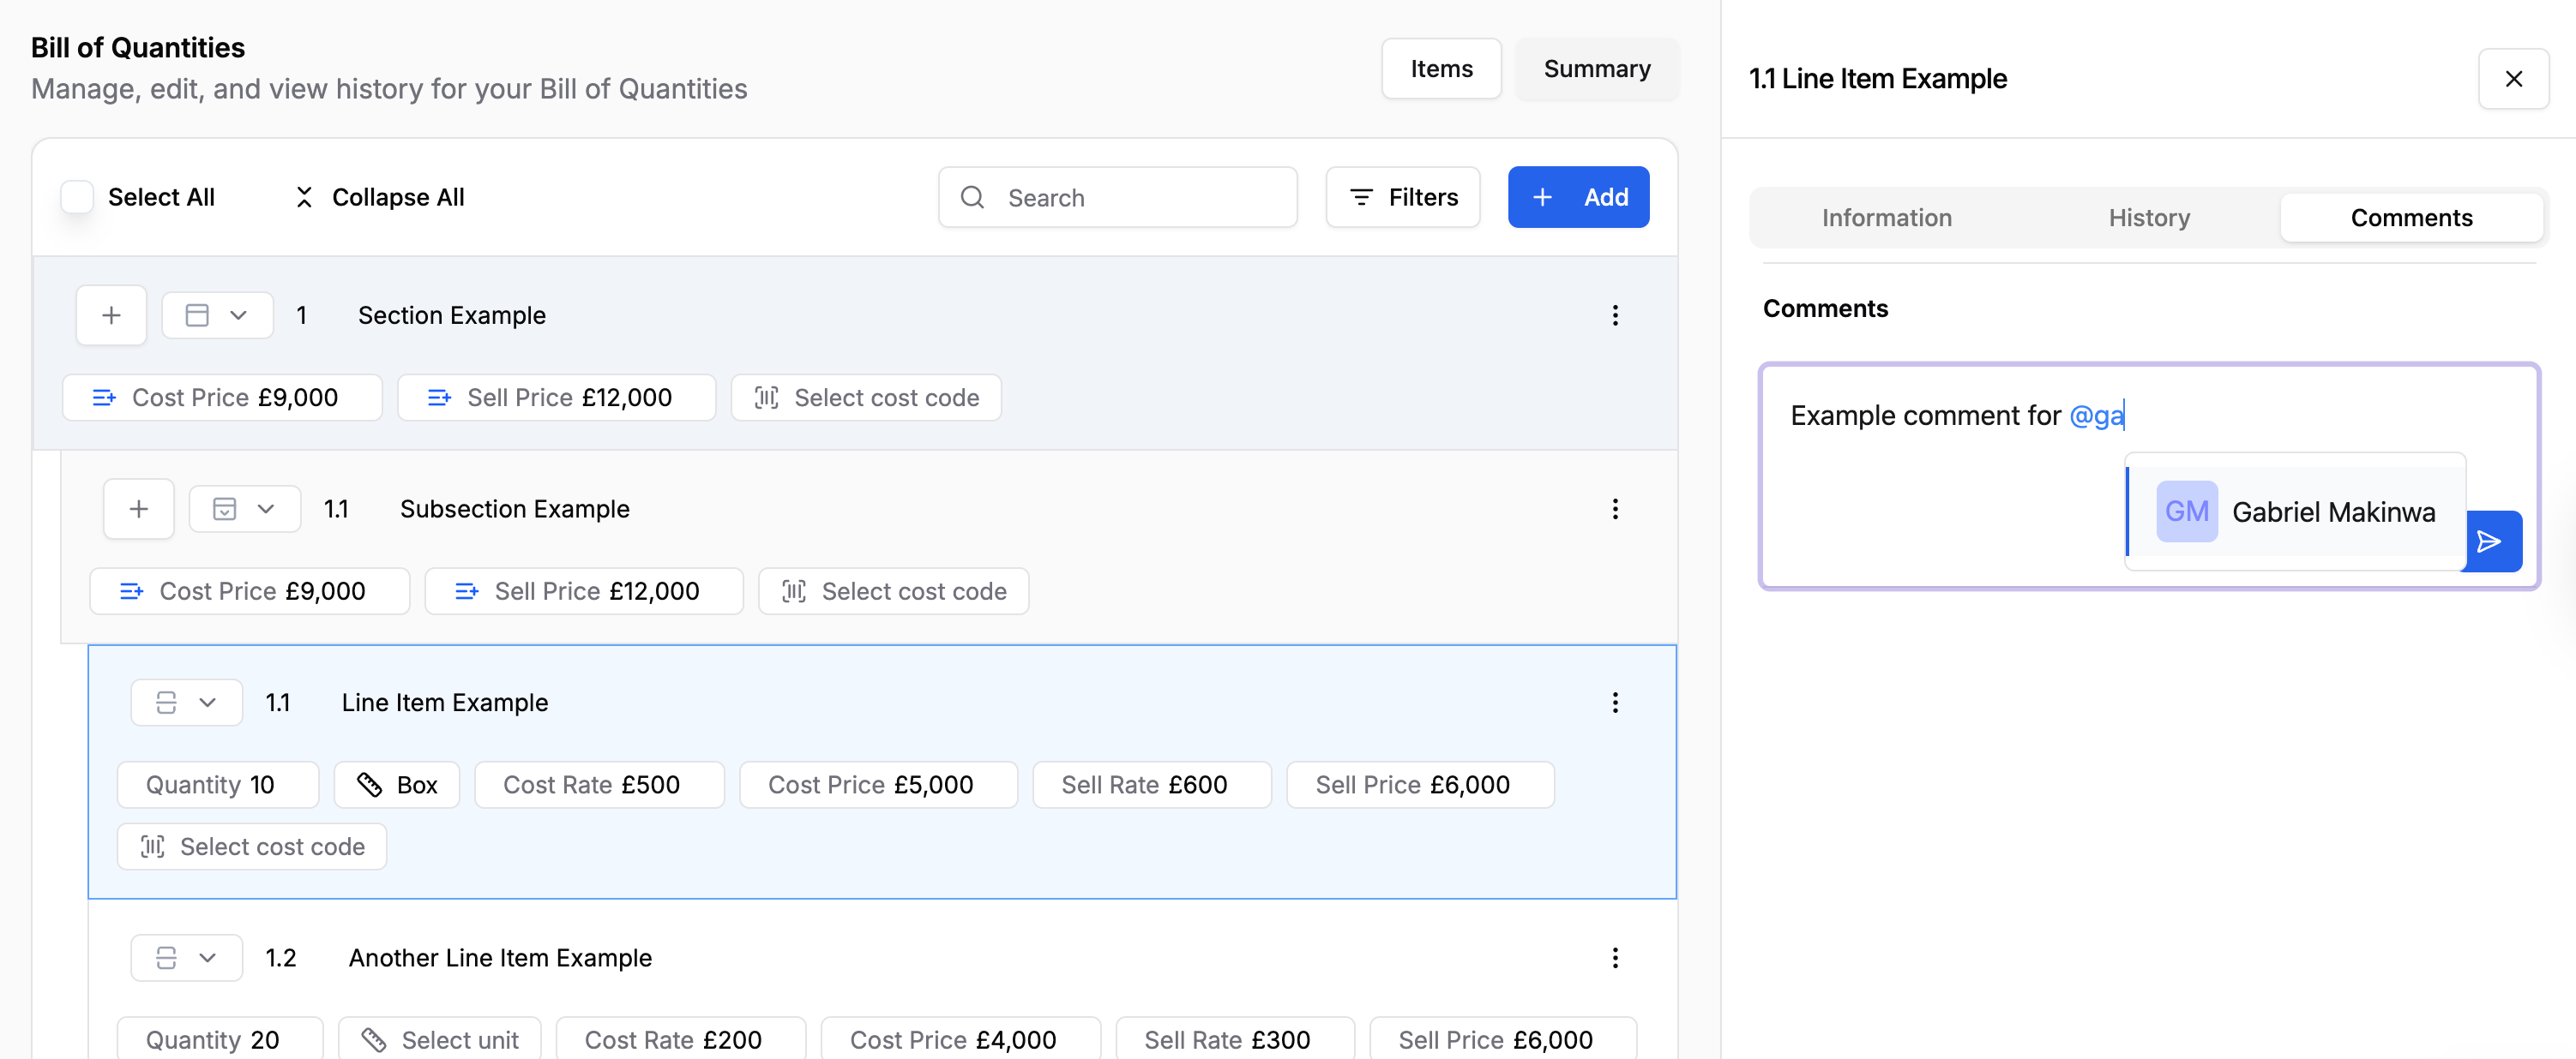This screenshot has width=2576, height=1059.
Task: Open type dropdown for Section Example
Action: (218, 315)
